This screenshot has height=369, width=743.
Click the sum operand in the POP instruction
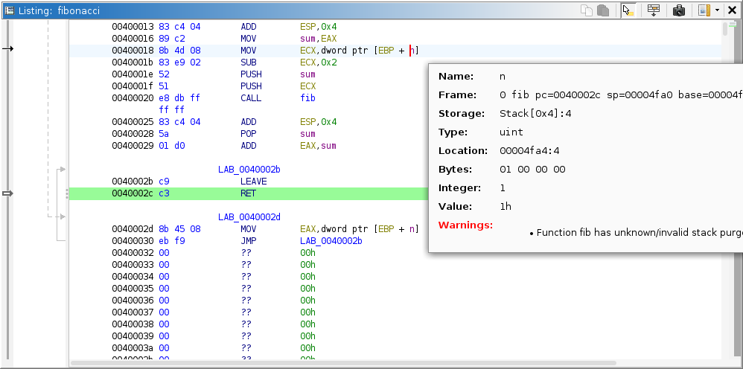coord(307,134)
